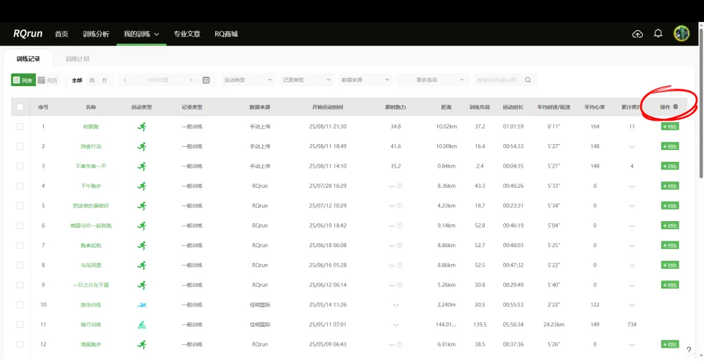The height and width of the screenshot is (362, 704).
Task: Open the 数据来源 filter dropdown
Action: 365,80
